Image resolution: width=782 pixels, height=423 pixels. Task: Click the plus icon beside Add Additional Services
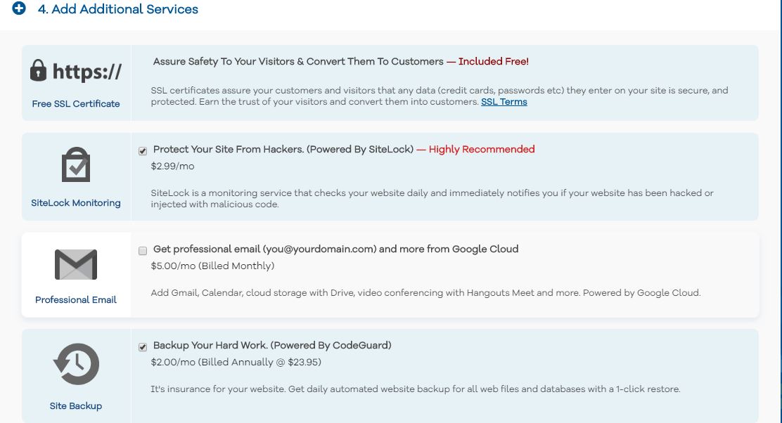[19, 8]
